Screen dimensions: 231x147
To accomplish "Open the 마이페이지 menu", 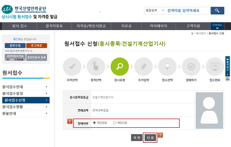I will click(158, 26).
